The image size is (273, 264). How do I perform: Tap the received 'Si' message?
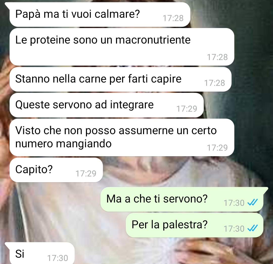pyautogui.click(x=42, y=253)
